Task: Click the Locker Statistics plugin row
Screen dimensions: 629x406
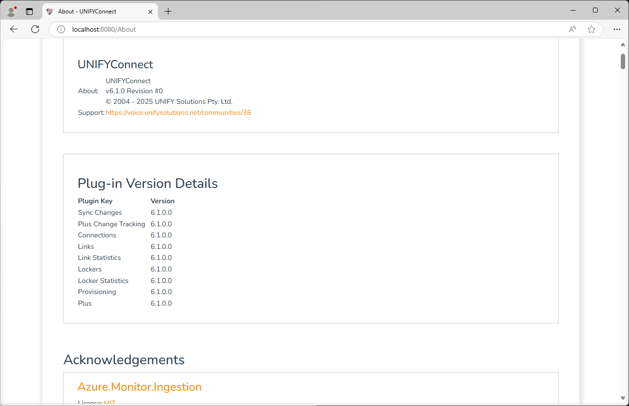Action: point(125,281)
